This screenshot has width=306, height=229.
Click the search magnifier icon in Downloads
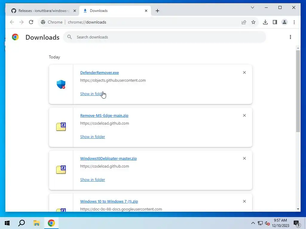point(69,37)
